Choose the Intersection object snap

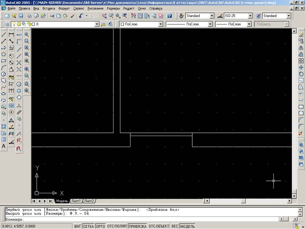point(19,62)
